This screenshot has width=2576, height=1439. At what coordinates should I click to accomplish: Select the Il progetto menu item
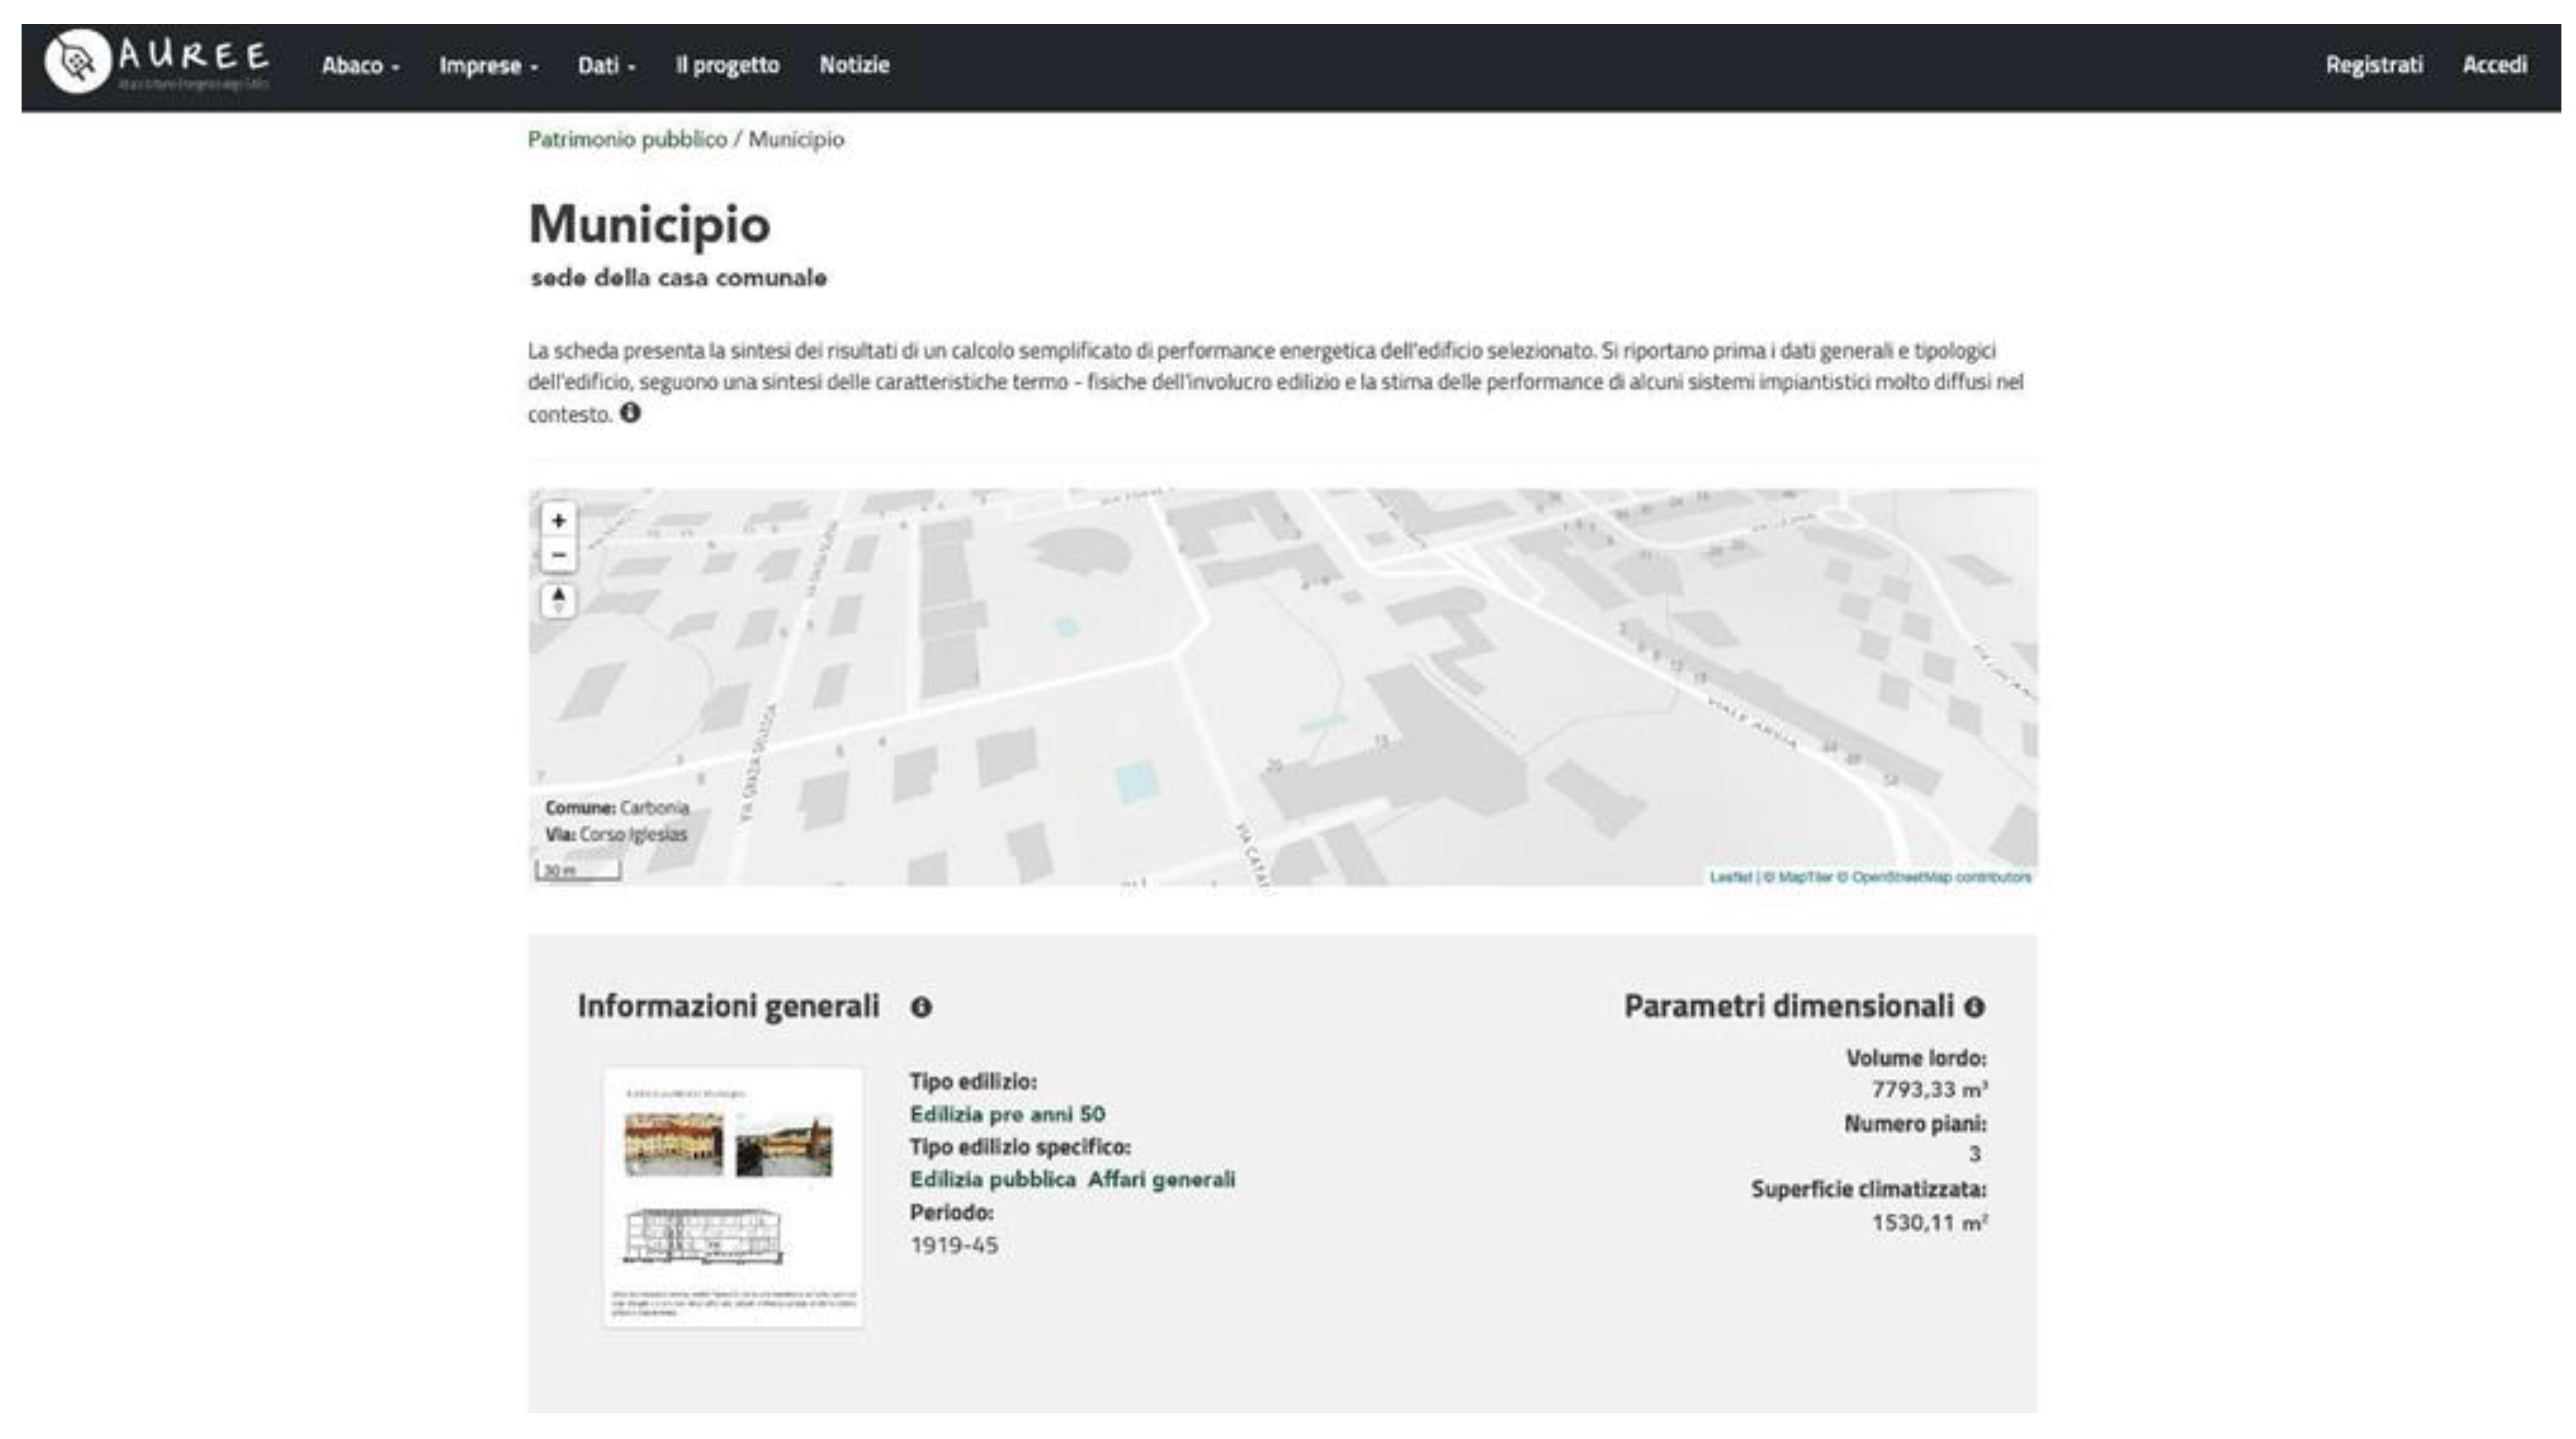[729, 66]
